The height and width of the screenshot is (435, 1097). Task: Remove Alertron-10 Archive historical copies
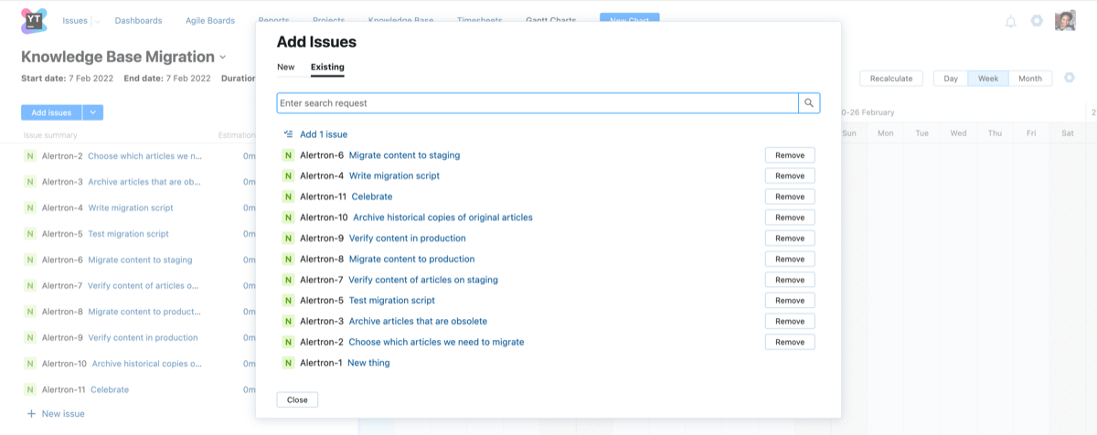click(790, 217)
